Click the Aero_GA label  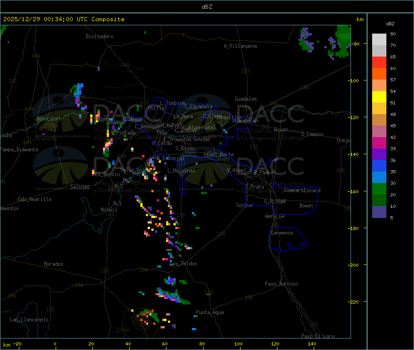point(275,216)
